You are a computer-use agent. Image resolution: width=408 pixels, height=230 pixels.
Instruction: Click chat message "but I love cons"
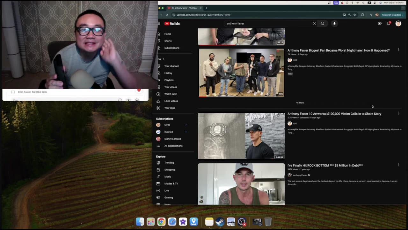40,92
